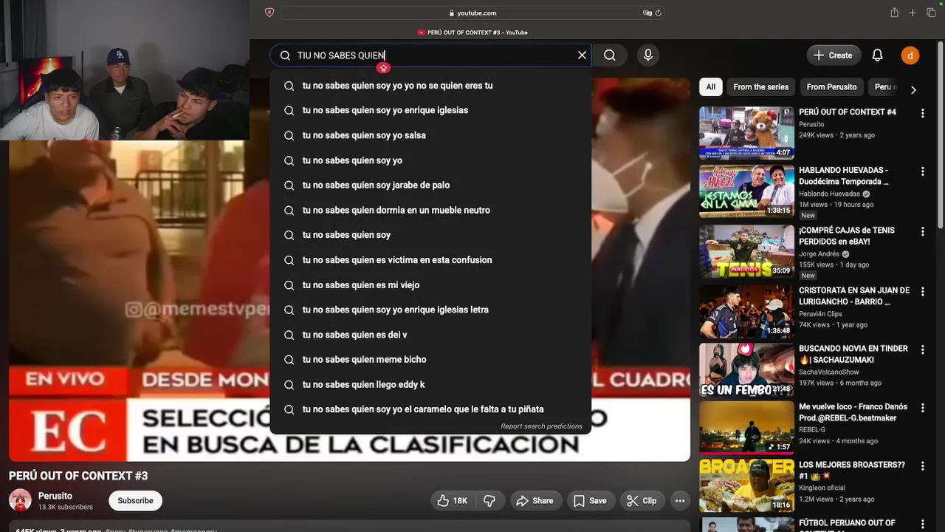945x532 pixels.
Task: Click the 'SachaVolcanoShow' channel name
Action: [x=829, y=372]
